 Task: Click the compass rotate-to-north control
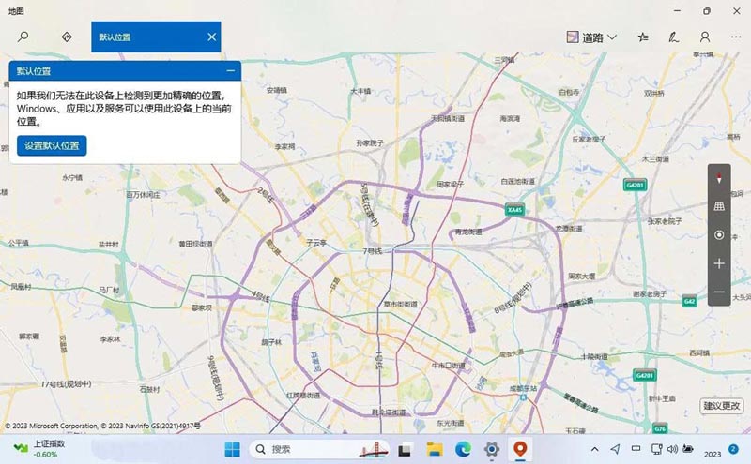(x=719, y=177)
